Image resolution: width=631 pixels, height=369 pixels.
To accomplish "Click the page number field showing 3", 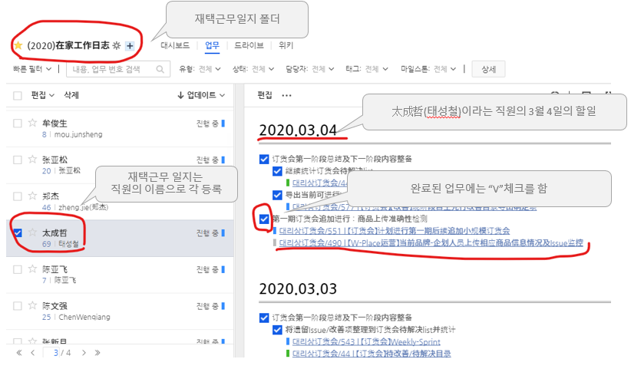I will click(52, 353).
